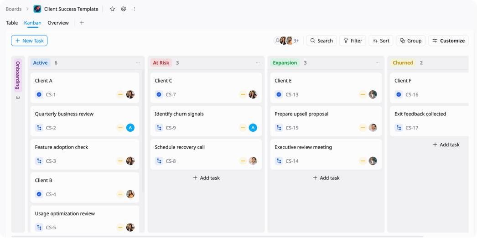Click the Client Success Template title
477x238 pixels.
point(71,9)
